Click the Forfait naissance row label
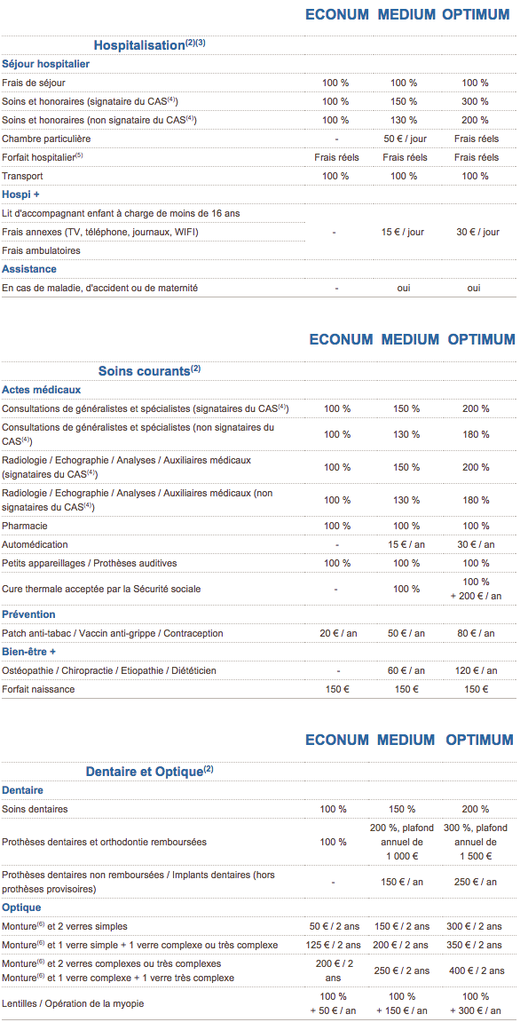 38,688
